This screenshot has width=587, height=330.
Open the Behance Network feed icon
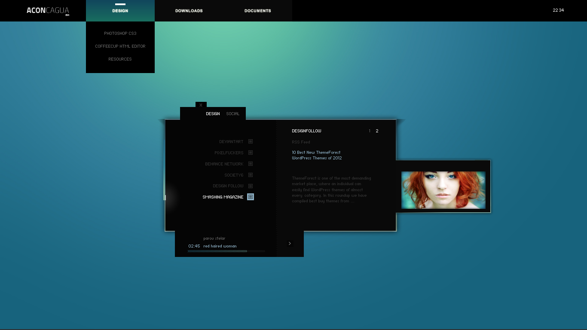[250, 164]
